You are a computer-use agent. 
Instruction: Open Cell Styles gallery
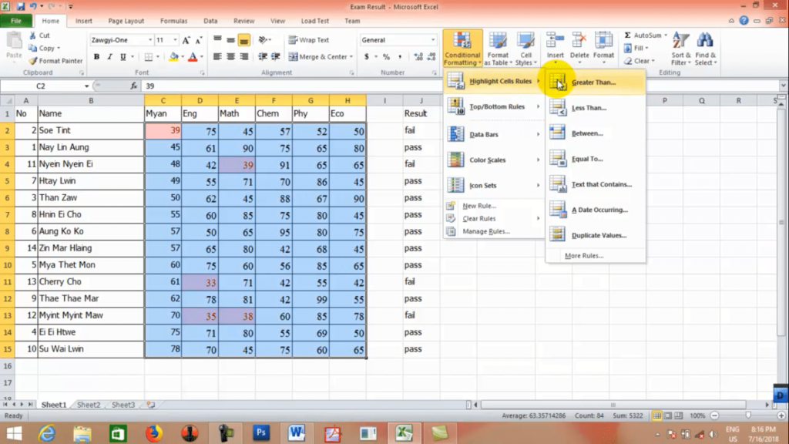click(525, 49)
